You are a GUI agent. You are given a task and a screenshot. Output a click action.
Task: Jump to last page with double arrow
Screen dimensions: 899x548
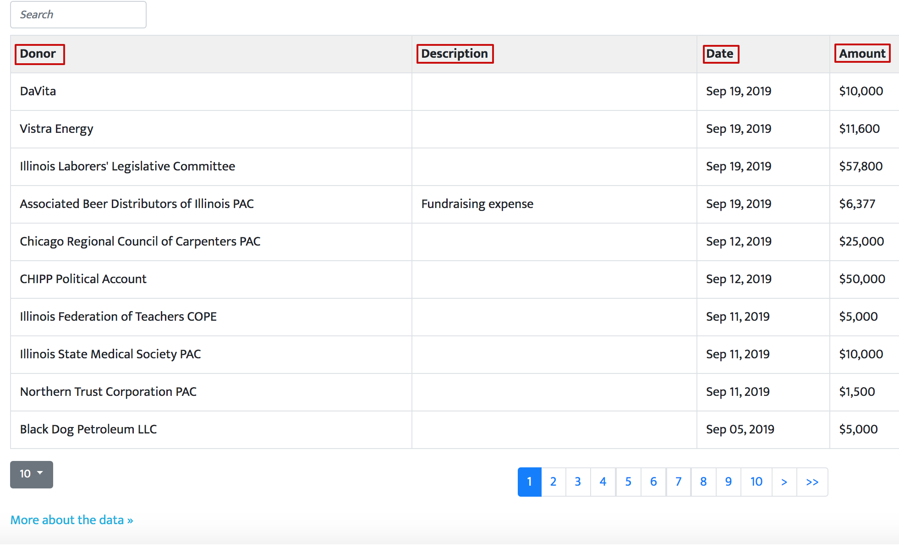(x=812, y=482)
